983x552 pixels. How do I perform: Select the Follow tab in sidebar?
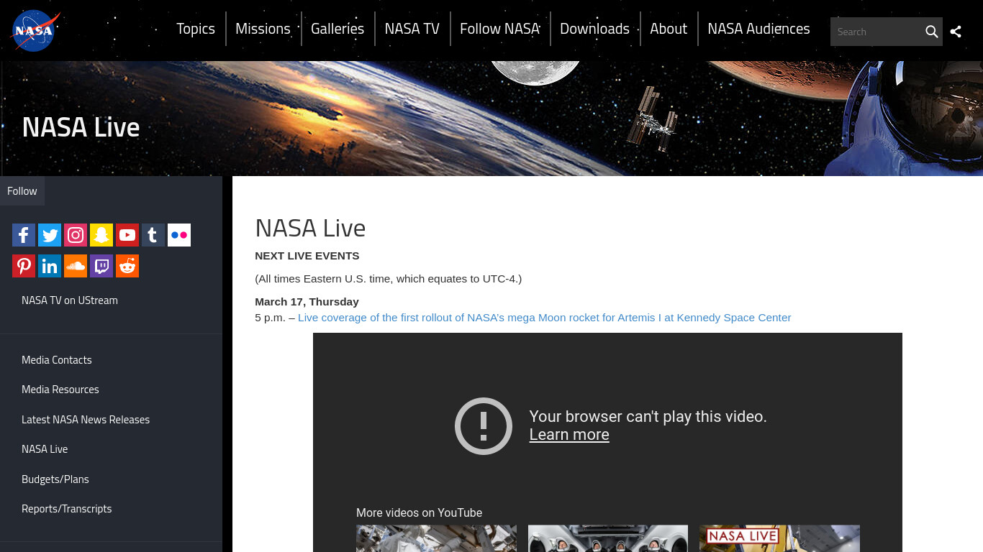click(22, 191)
